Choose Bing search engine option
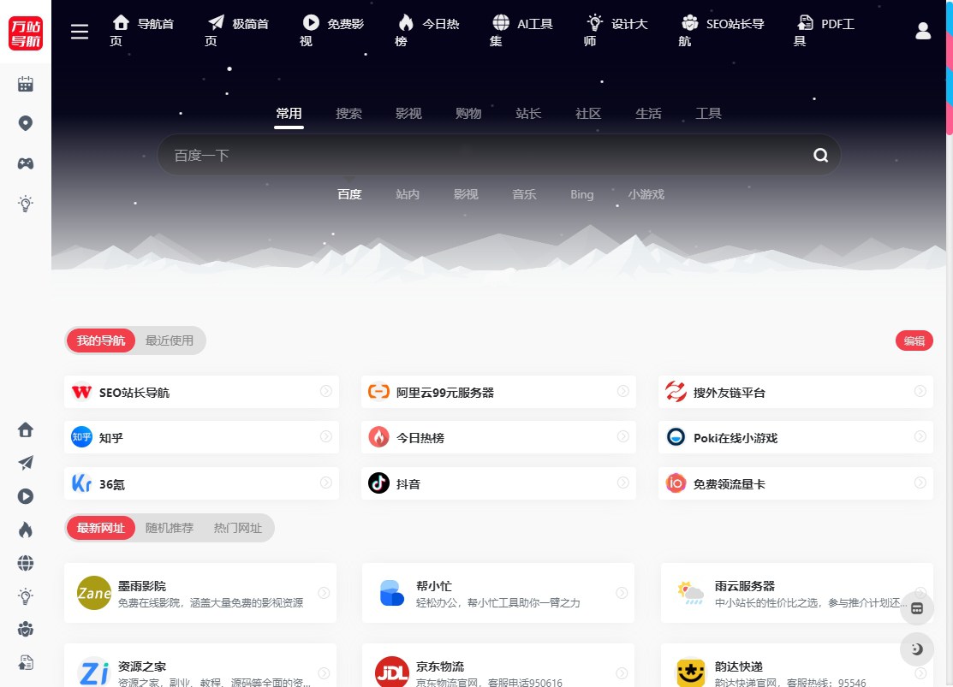Viewport: 953px width, 687px height. click(x=581, y=194)
